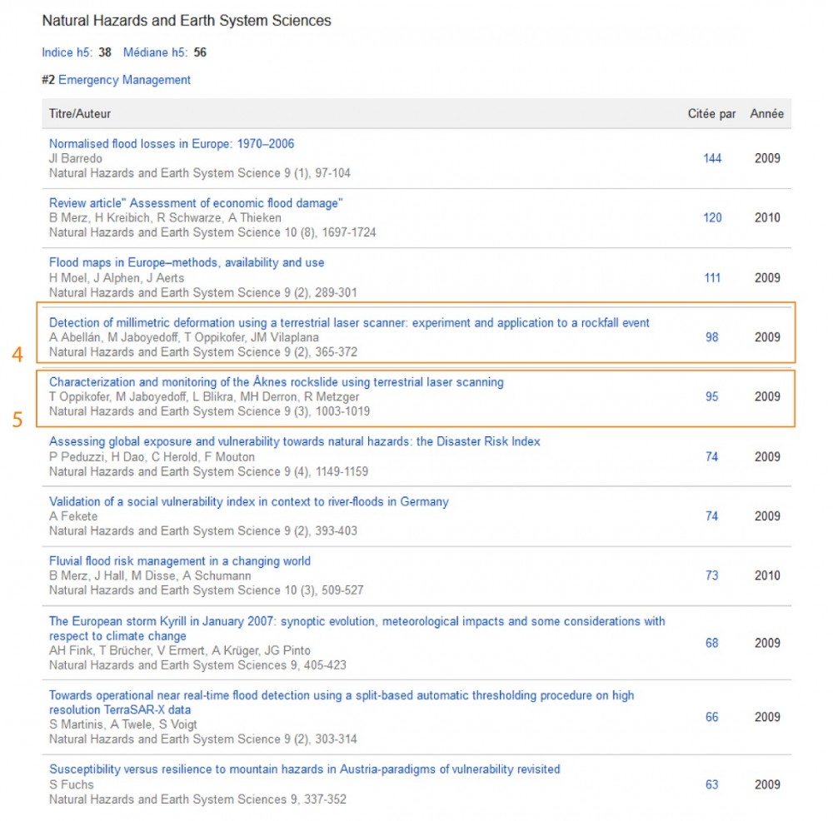View the 98 citations count link

[711, 337]
